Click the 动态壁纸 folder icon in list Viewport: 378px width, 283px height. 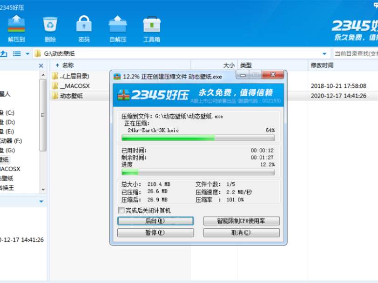[x=55, y=96]
